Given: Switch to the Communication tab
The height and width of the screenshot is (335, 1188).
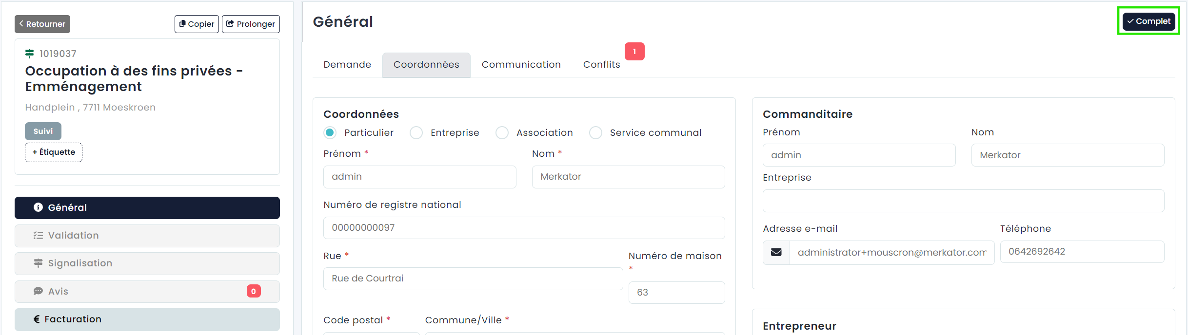Looking at the screenshot, I should pos(521,65).
